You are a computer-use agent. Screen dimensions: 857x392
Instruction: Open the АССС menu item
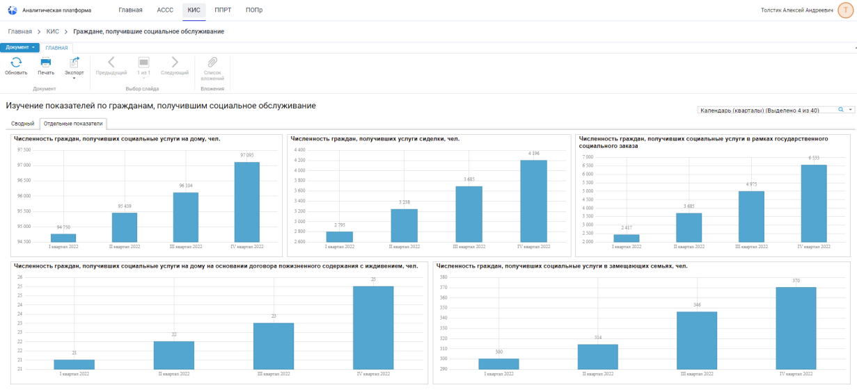click(x=165, y=10)
